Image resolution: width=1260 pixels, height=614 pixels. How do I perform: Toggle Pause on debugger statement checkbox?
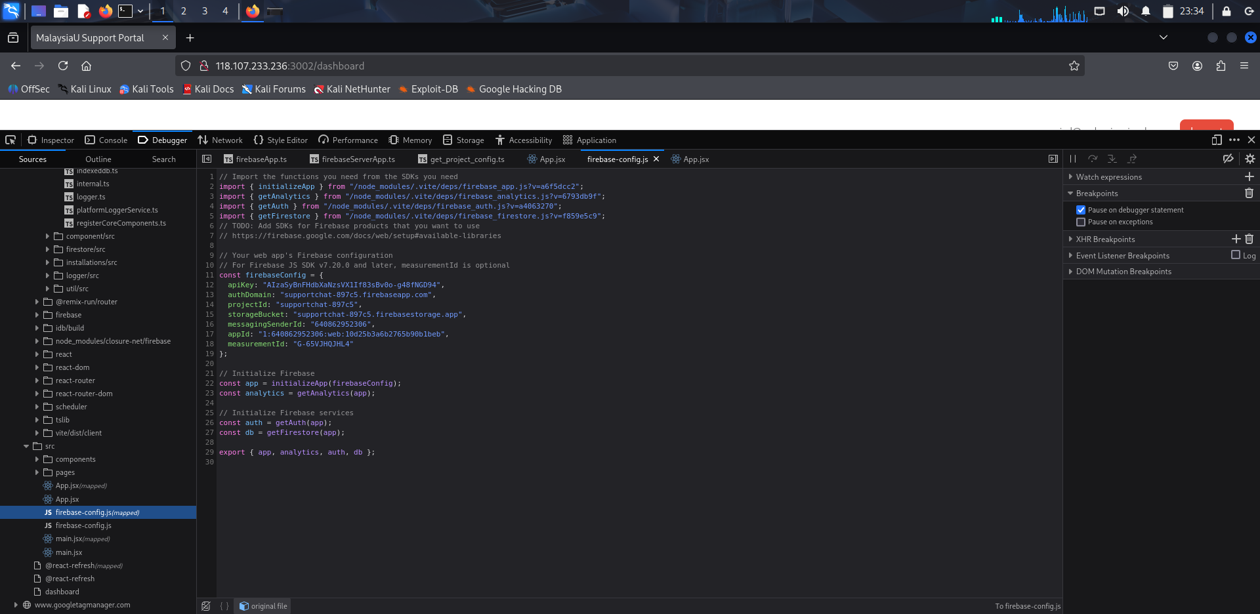(x=1081, y=210)
